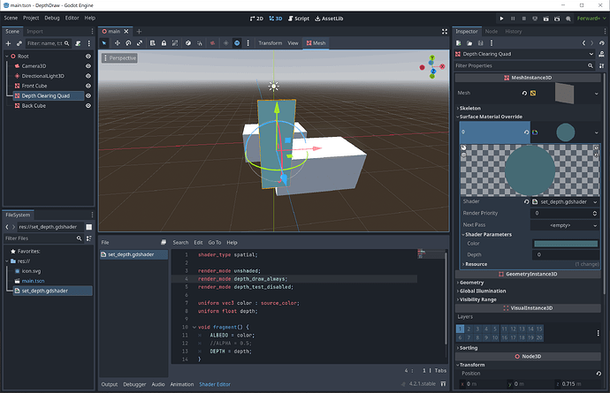Run the project with the Play button
This screenshot has width=610, height=393.
pos(501,19)
